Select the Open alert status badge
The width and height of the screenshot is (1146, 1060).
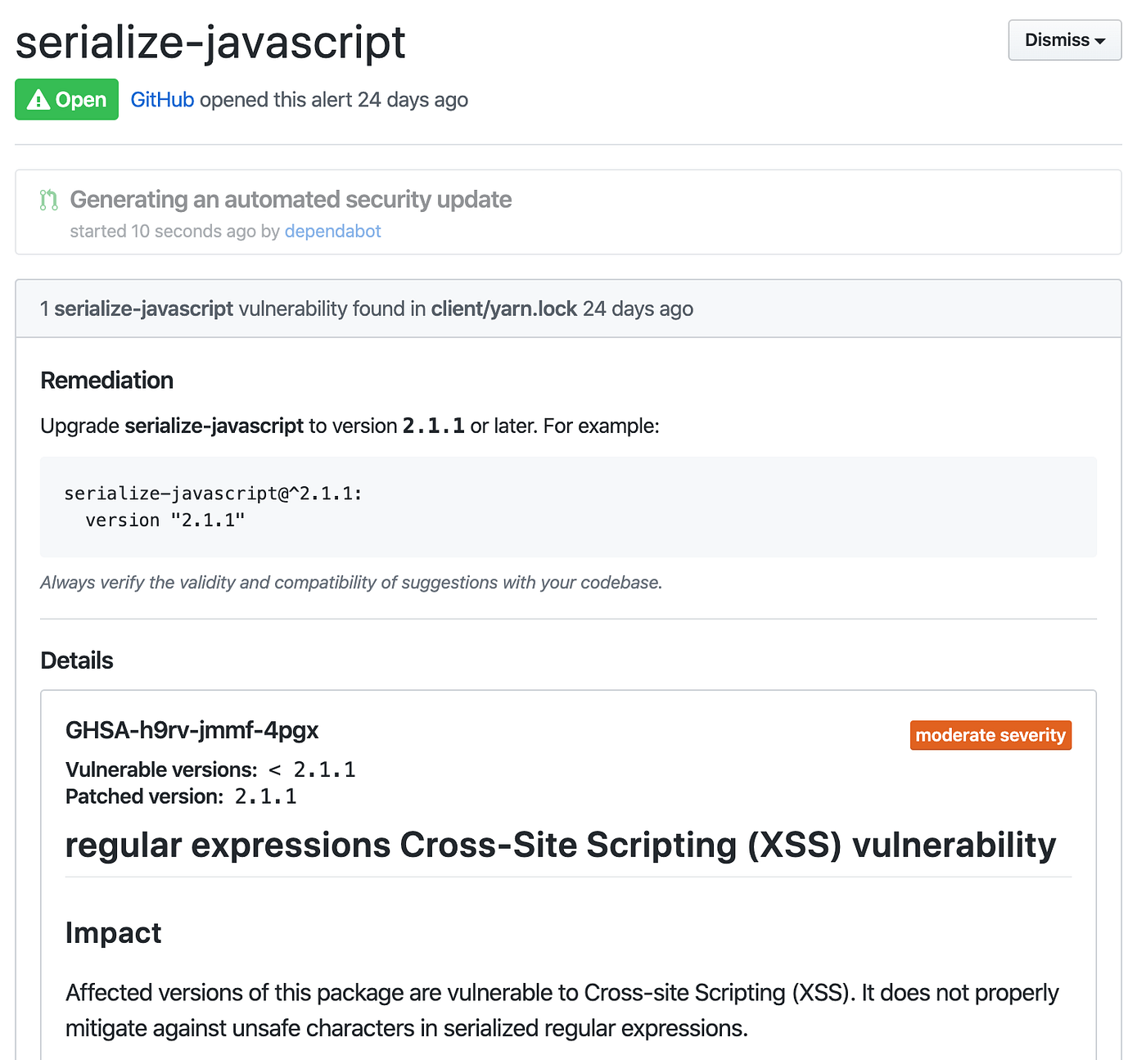[x=66, y=99]
